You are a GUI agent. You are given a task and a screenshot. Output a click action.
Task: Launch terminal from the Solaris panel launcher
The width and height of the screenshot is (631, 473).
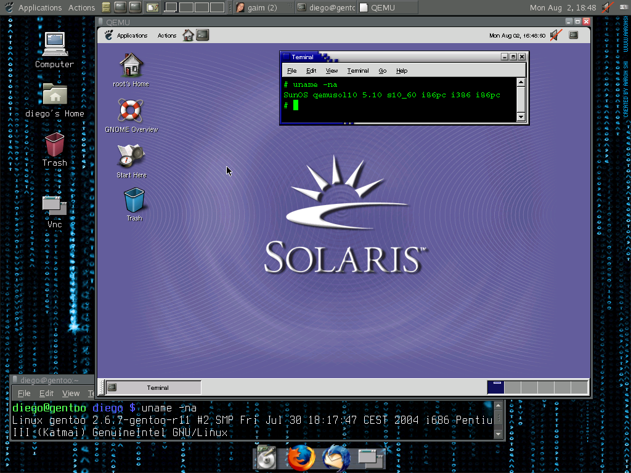coord(202,35)
